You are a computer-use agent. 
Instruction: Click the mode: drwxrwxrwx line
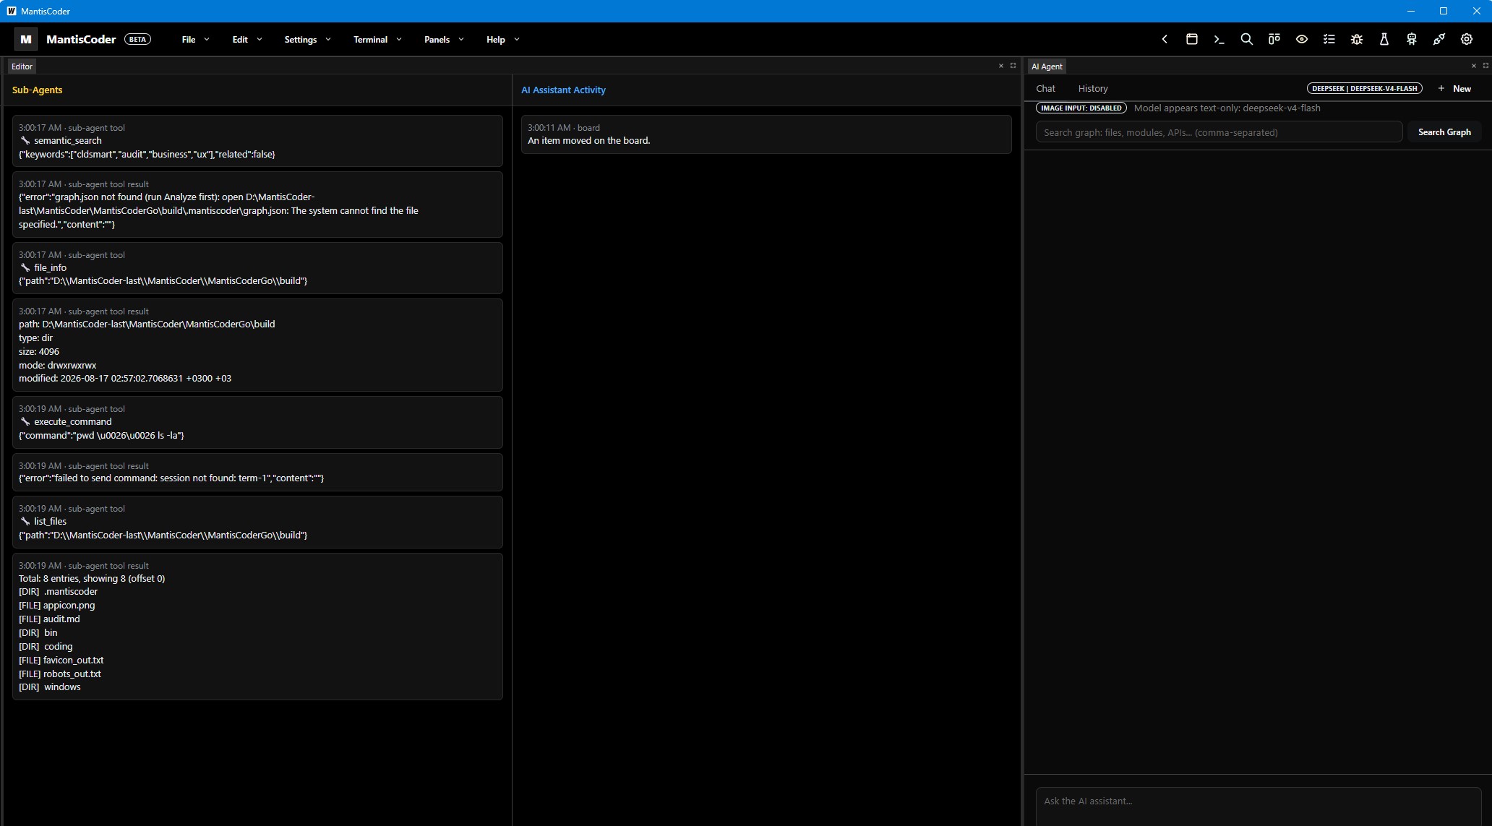(57, 366)
